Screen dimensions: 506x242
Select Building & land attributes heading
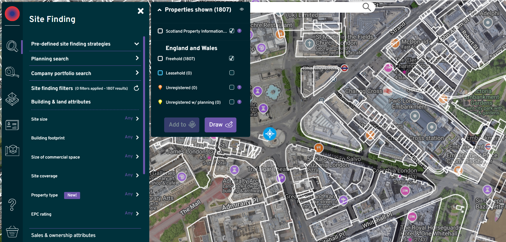61,102
